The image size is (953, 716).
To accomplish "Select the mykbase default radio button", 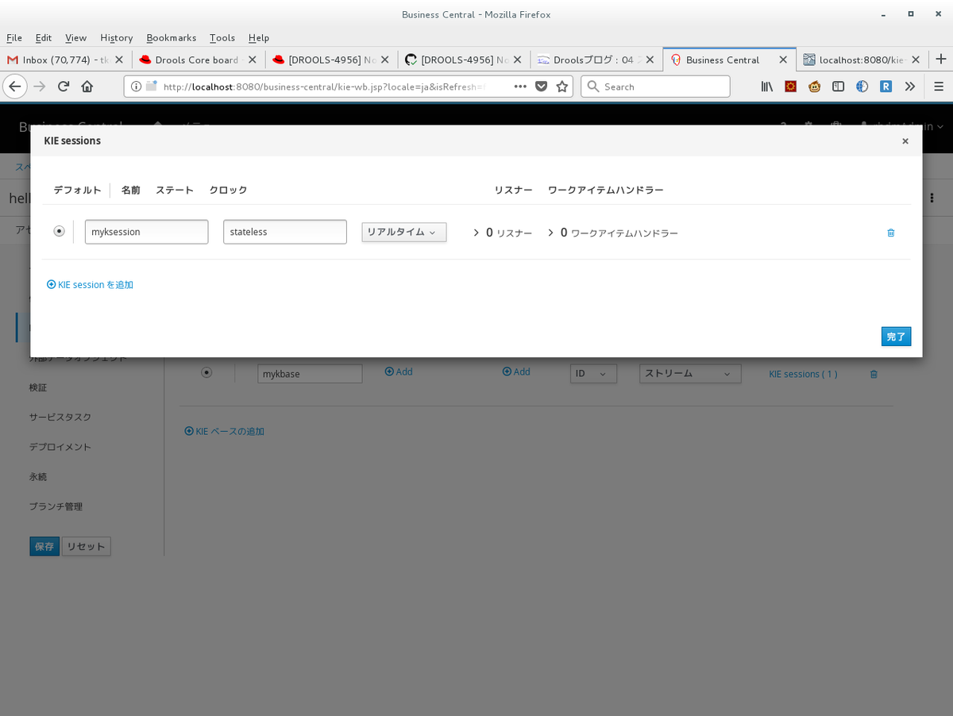I will tap(206, 372).
